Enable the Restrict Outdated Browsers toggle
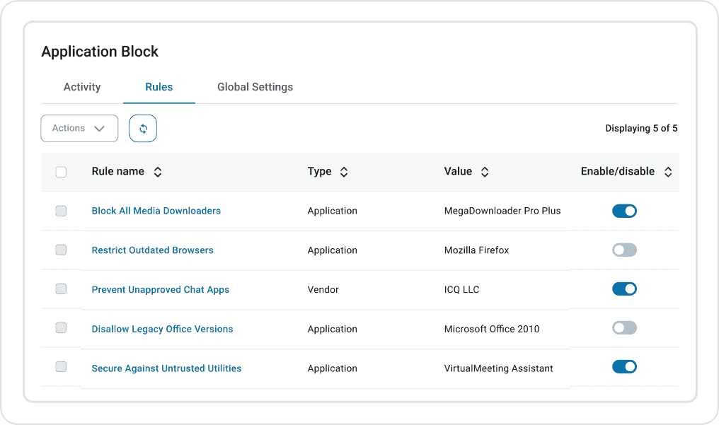Screen dimensions: 719x425 pos(624,250)
